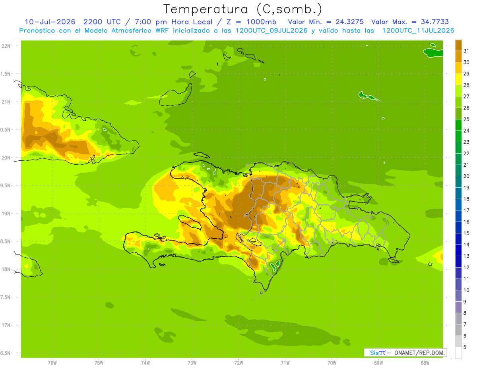Click the "ONAMET/REP.DOM." credit label
The image size is (477, 368).
(x=419, y=353)
